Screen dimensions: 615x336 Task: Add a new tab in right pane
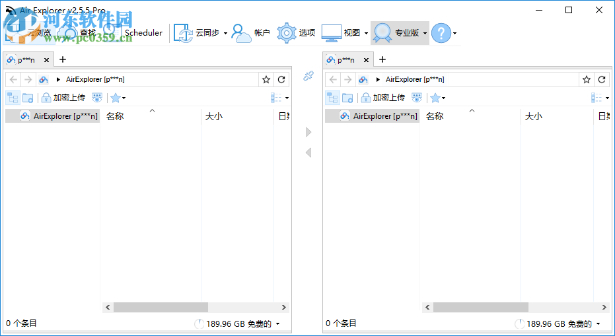[382, 59]
